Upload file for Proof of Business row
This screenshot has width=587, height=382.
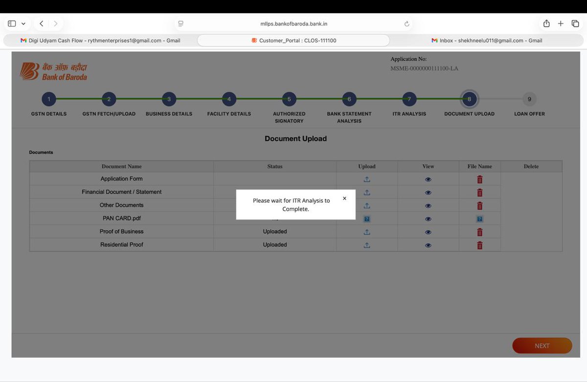367,232
